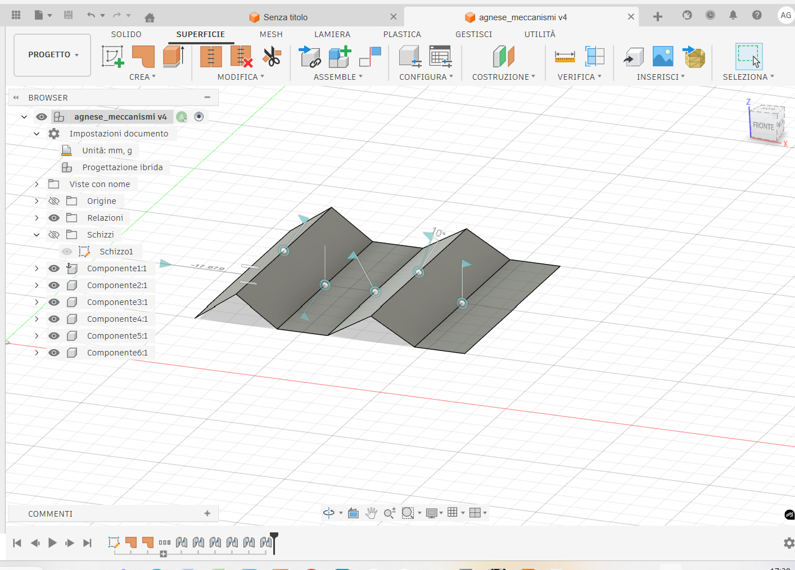The width and height of the screenshot is (795, 570).
Task: Select the Pan hand tool
Action: 371,513
